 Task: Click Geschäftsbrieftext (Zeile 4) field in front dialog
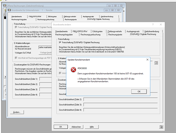pos(121,110)
